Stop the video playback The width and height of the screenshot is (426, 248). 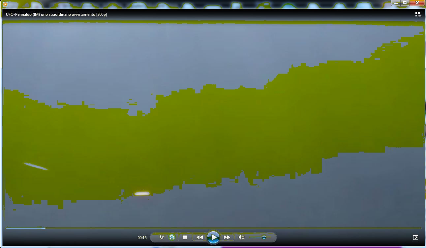185,237
